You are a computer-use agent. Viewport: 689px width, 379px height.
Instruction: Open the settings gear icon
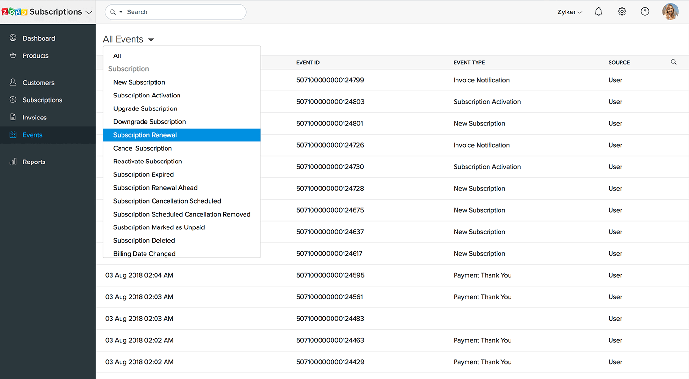pyautogui.click(x=622, y=12)
